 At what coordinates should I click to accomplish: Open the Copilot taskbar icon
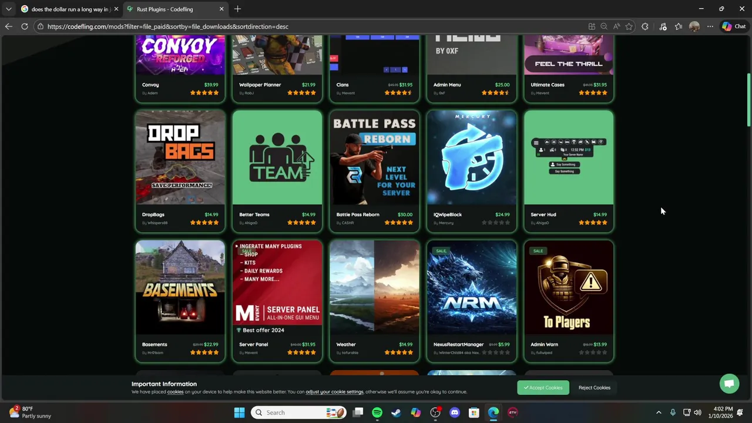click(416, 412)
